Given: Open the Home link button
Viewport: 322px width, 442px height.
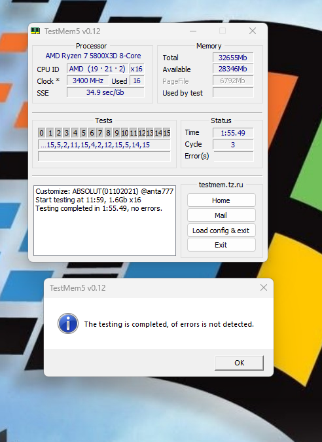Looking at the screenshot, I should click(x=221, y=200).
